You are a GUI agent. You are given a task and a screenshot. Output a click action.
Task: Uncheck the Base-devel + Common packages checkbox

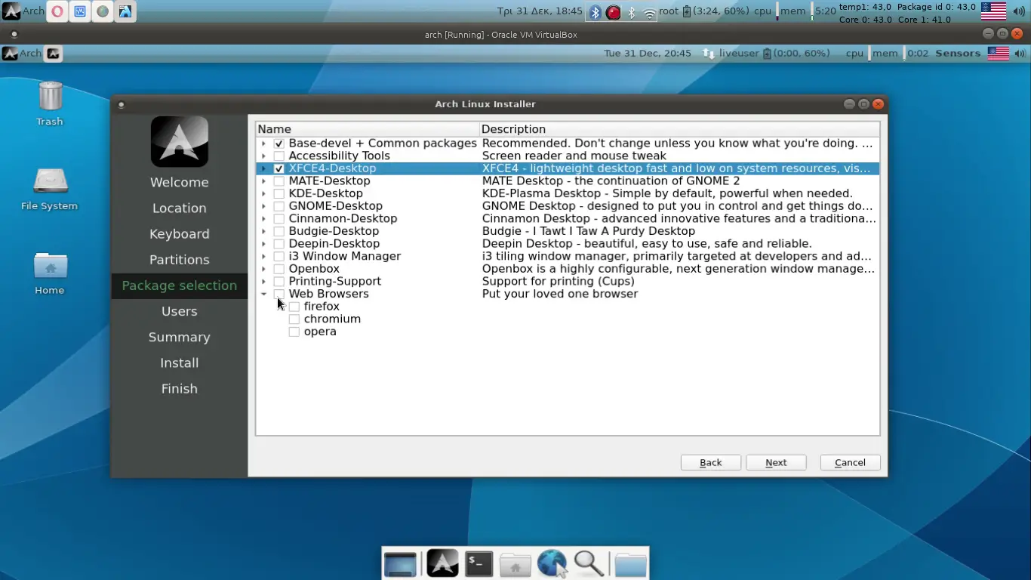pyautogui.click(x=279, y=143)
